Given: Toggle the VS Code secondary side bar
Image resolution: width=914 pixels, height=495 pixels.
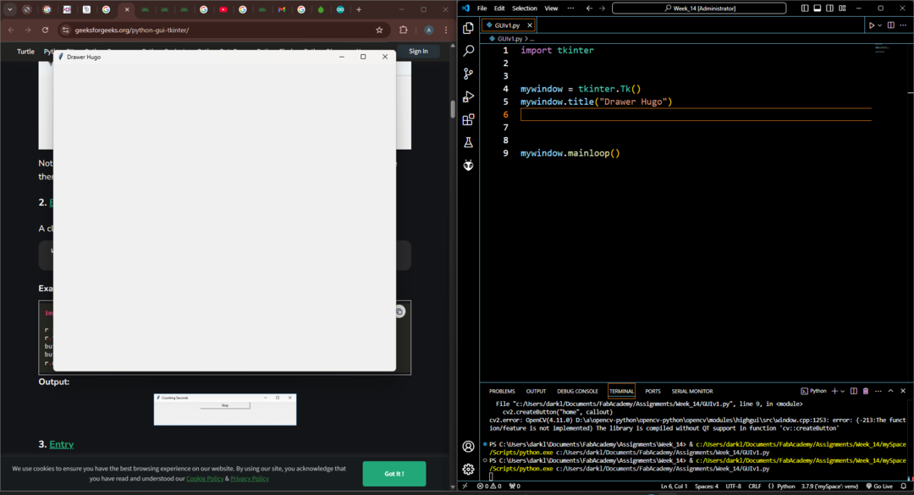Looking at the screenshot, I should tap(829, 8).
